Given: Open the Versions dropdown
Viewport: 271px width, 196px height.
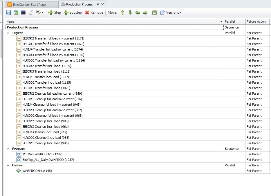Looking at the screenshot, I should point(171,12).
